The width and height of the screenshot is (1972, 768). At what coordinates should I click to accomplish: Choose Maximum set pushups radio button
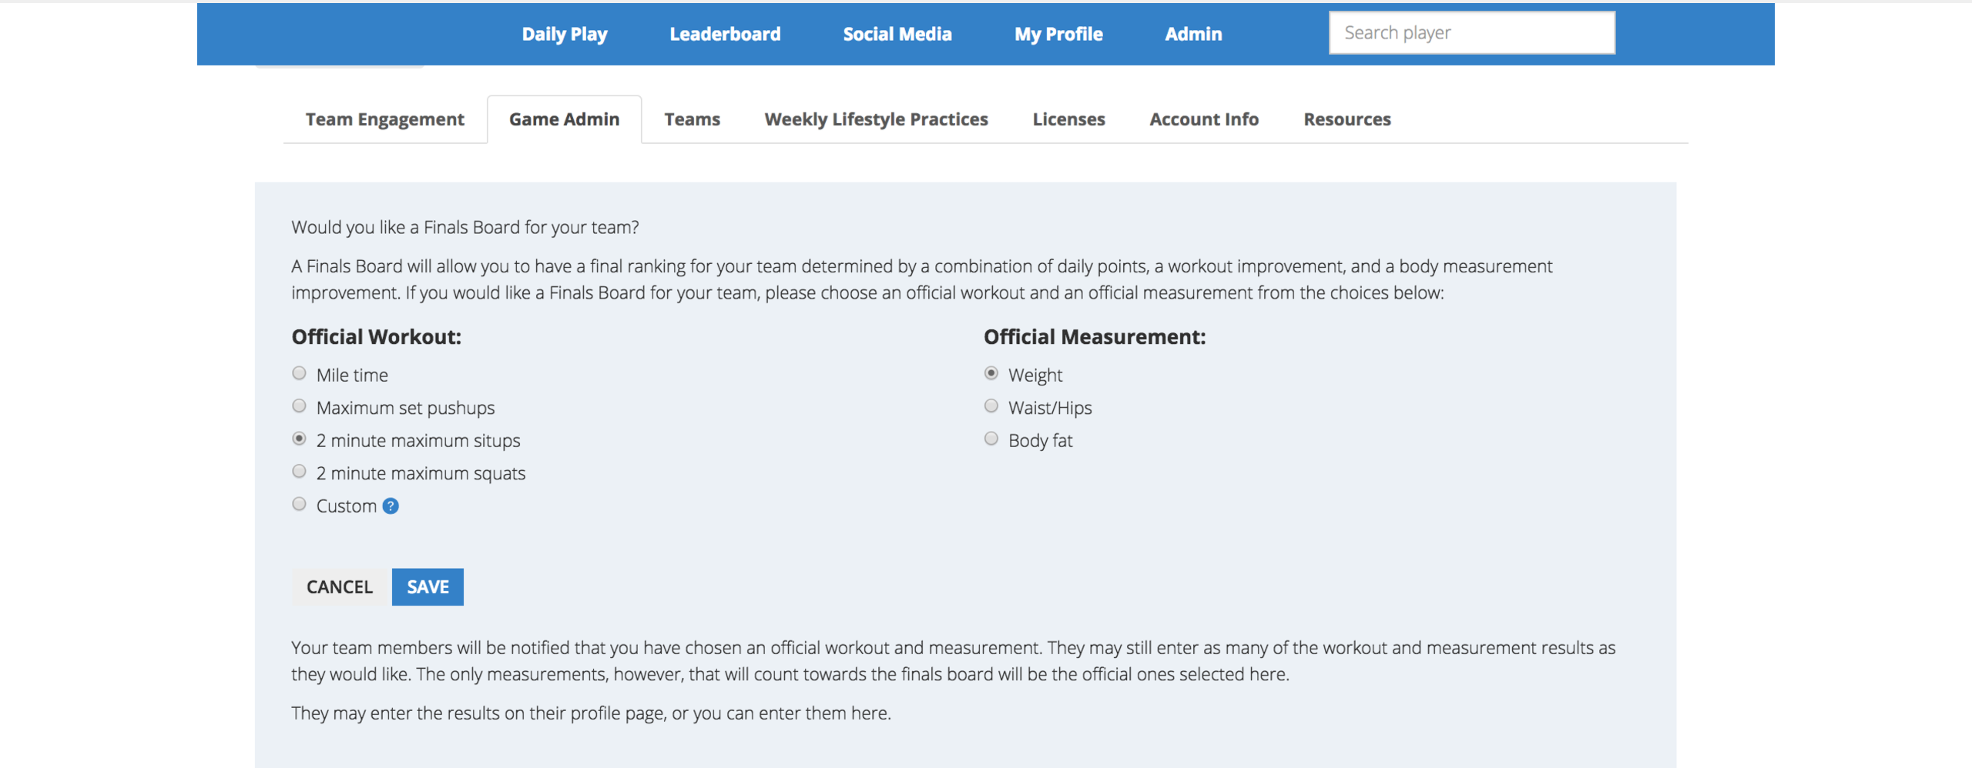pyautogui.click(x=300, y=406)
